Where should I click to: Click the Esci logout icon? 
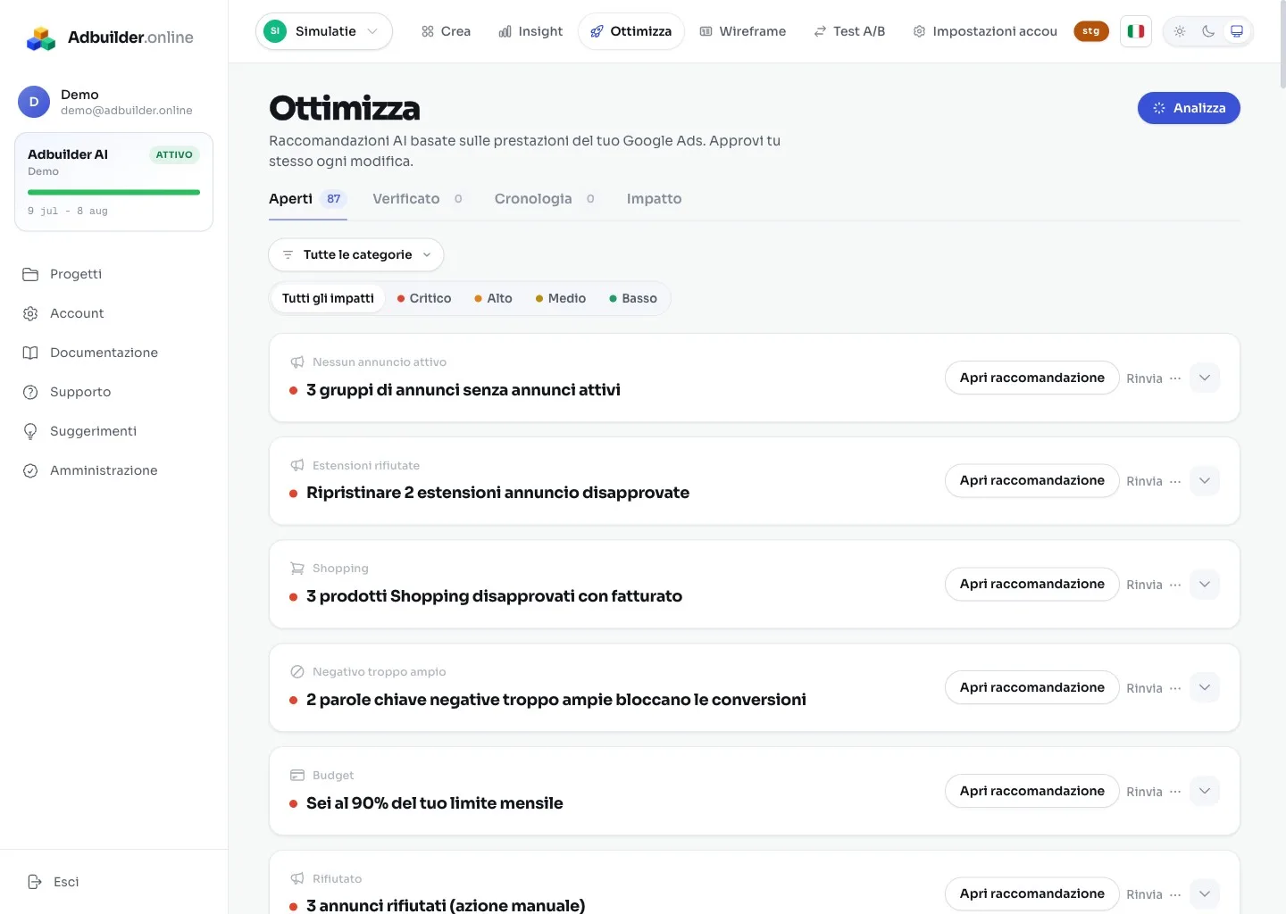[35, 882]
